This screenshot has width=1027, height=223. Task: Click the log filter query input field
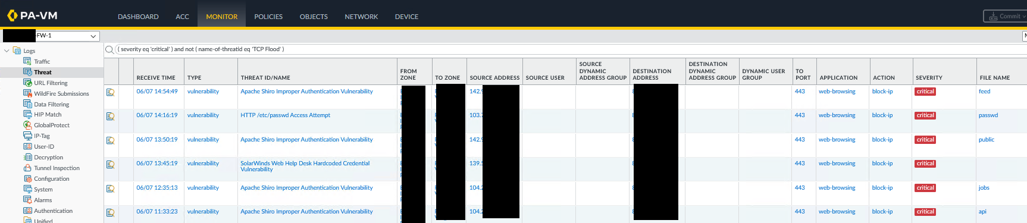(571, 49)
